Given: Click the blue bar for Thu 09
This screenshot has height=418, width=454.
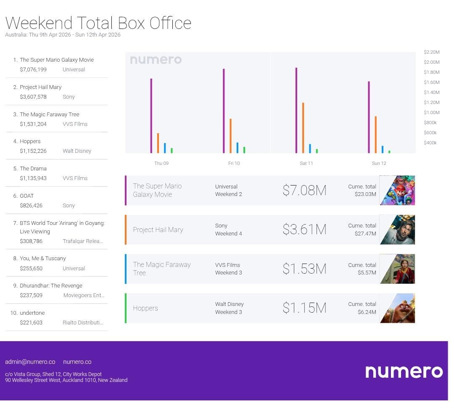Looking at the screenshot, I should [x=165, y=148].
